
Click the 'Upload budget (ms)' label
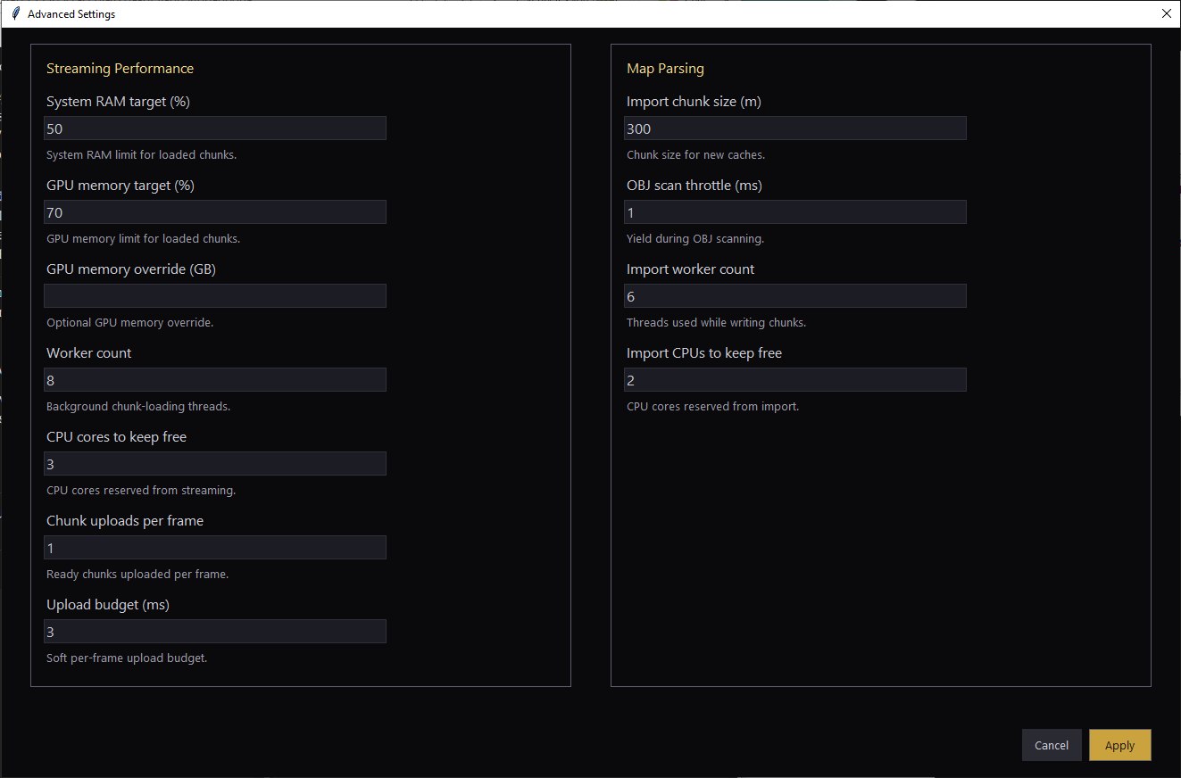pos(108,605)
